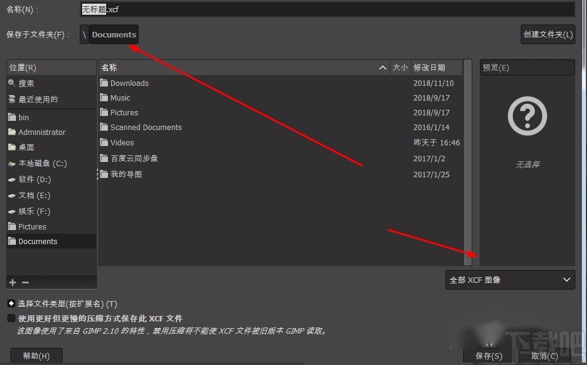Click the sort chevron on the 名称 column
The height and width of the screenshot is (365, 587).
pos(382,67)
